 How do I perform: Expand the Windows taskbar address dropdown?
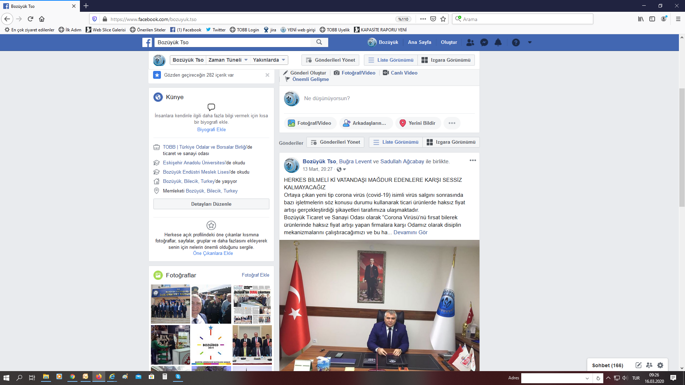(587, 378)
